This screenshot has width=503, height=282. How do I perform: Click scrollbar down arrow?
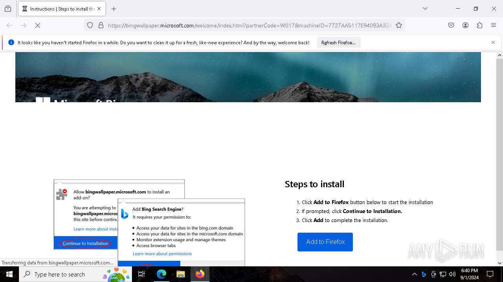[499, 263]
